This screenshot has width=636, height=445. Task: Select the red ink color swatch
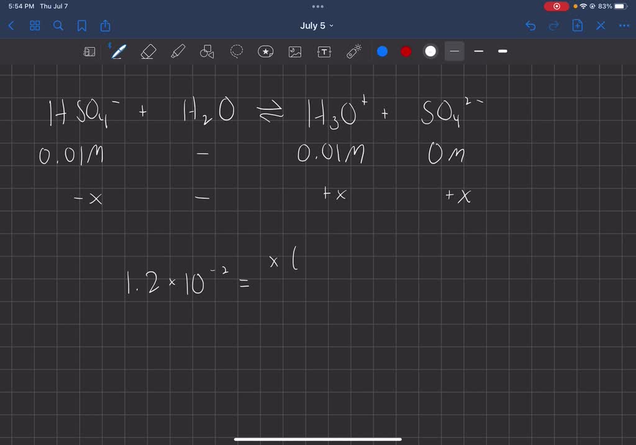click(x=406, y=52)
